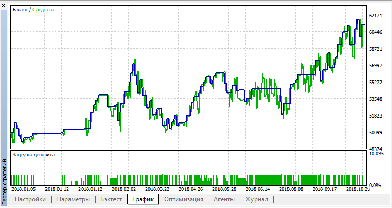This screenshot has width=392, height=208.
Task: Click the 56997 axis value
Action: (x=375, y=65)
